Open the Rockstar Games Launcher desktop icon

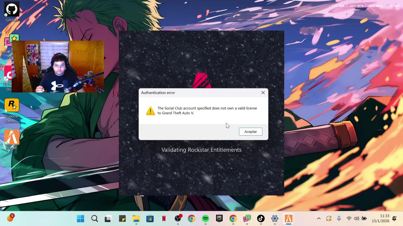(x=12, y=110)
